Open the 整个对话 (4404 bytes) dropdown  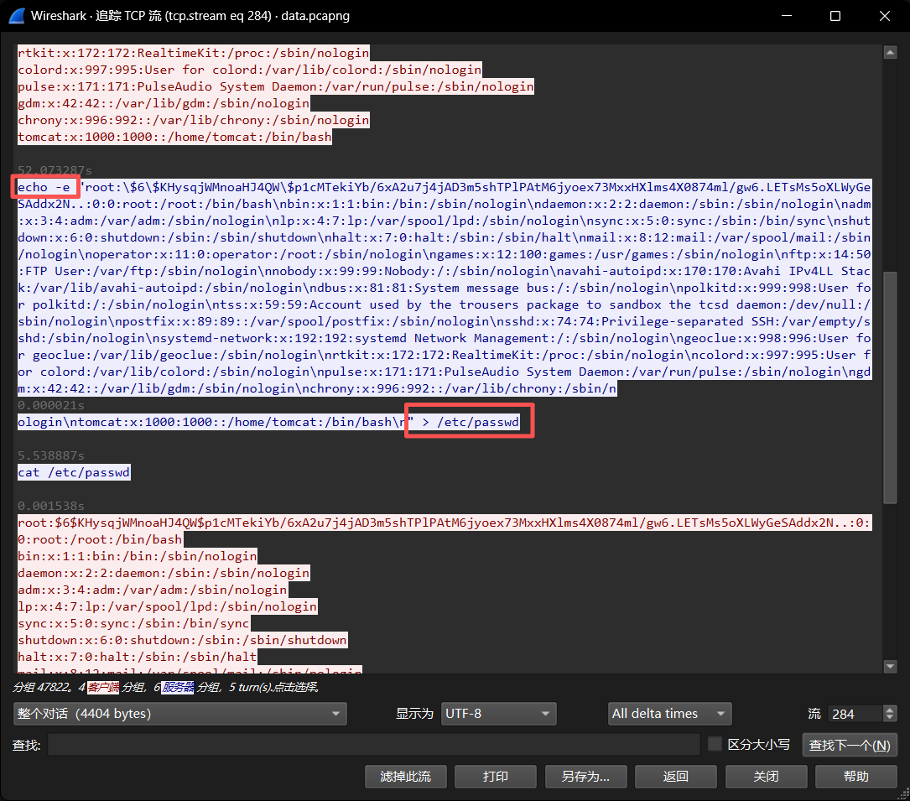(180, 714)
